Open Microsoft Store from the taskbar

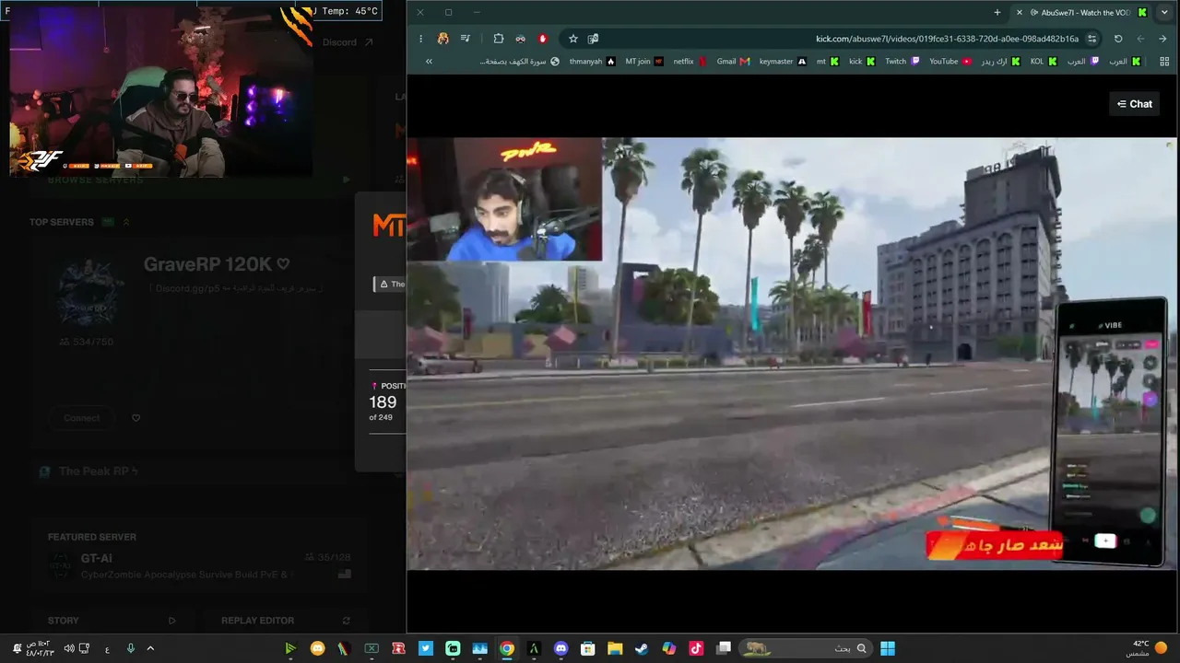tap(587, 648)
